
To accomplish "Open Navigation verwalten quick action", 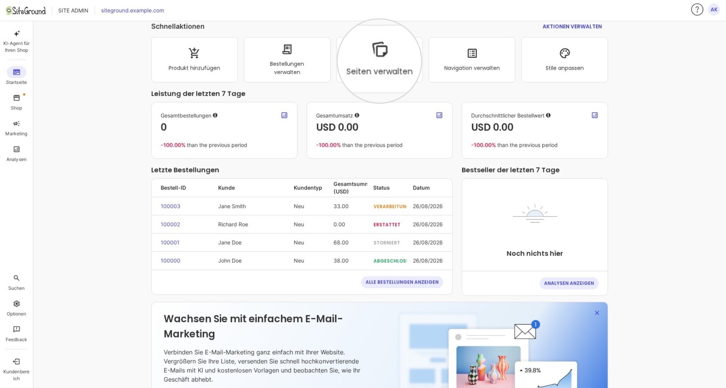I will click(x=472, y=60).
